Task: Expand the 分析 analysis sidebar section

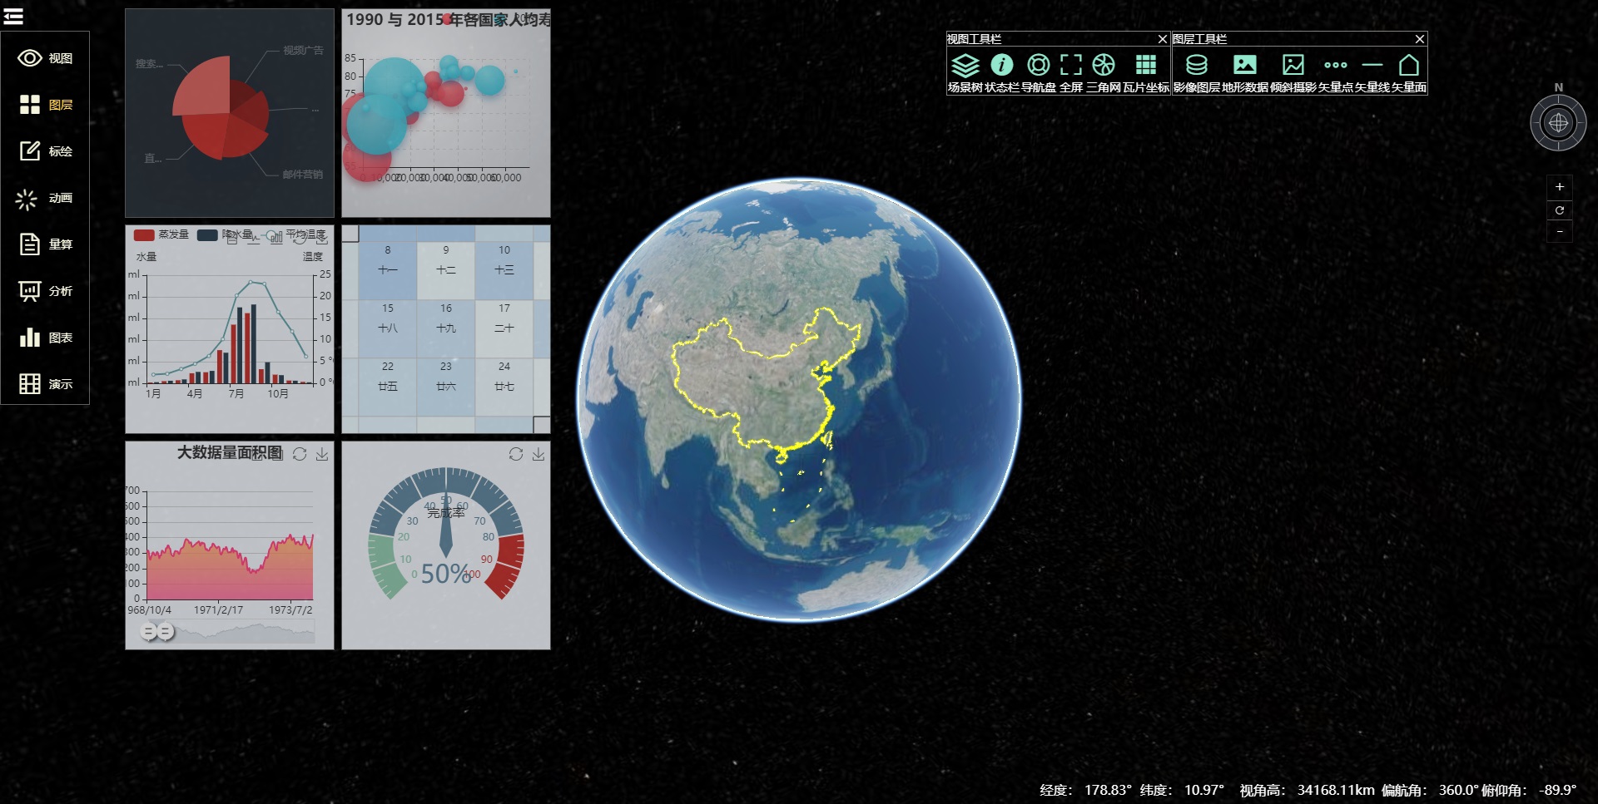Action: pyautogui.click(x=45, y=291)
